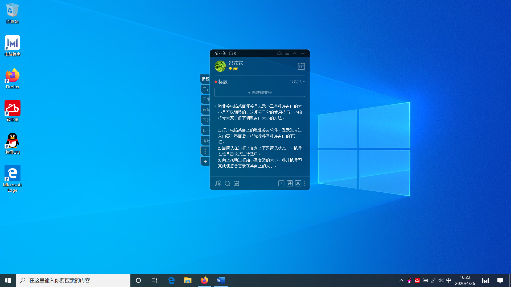This screenshot has width=511, height=287.
Task: Open the calendar view icon
Action: [301, 66]
